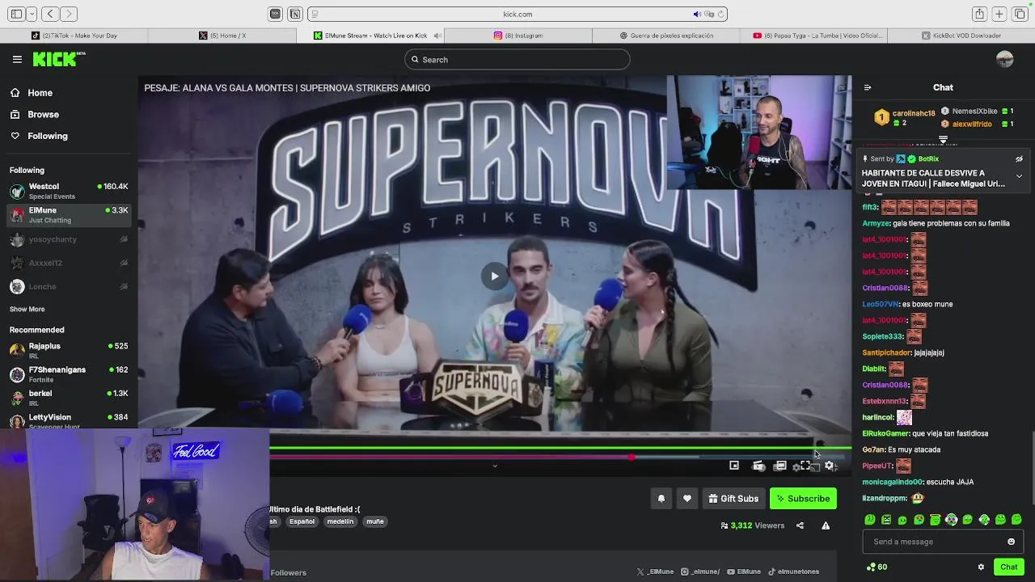Seek on the red video progress bar
Viewport: 1035px width, 582px height.
[450, 457]
